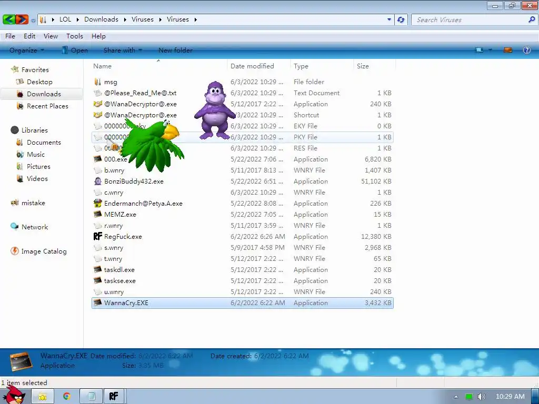Select the s.wnry file name
The image size is (539, 404).
point(114,248)
